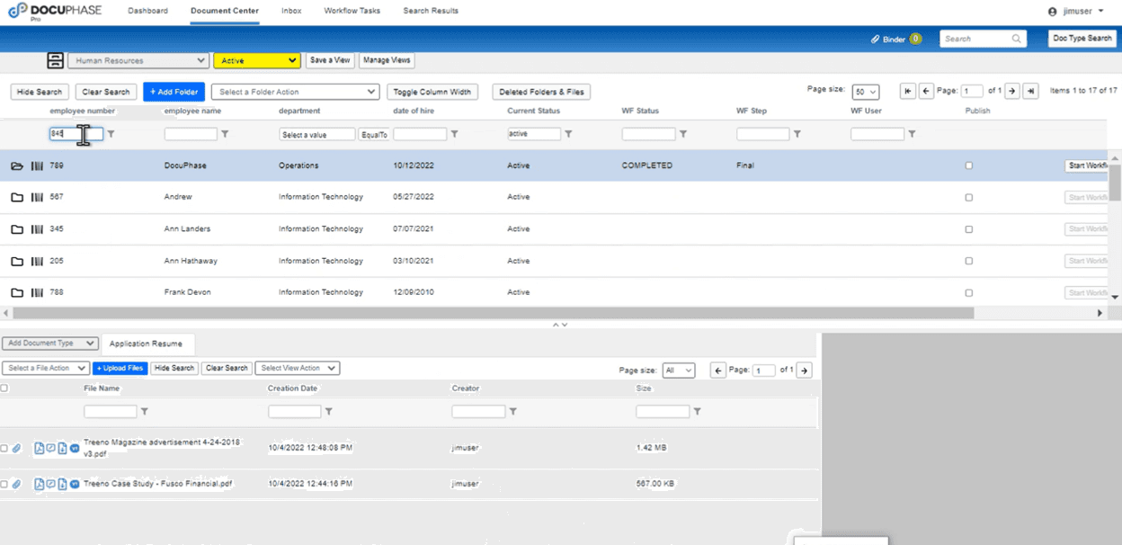Click the cabinet icon beside Human Resources
The height and width of the screenshot is (545, 1122).
[55, 60]
